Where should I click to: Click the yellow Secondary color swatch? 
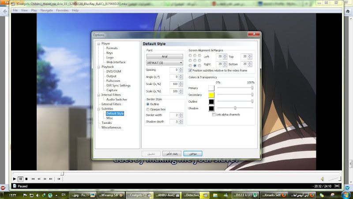tap(211, 95)
